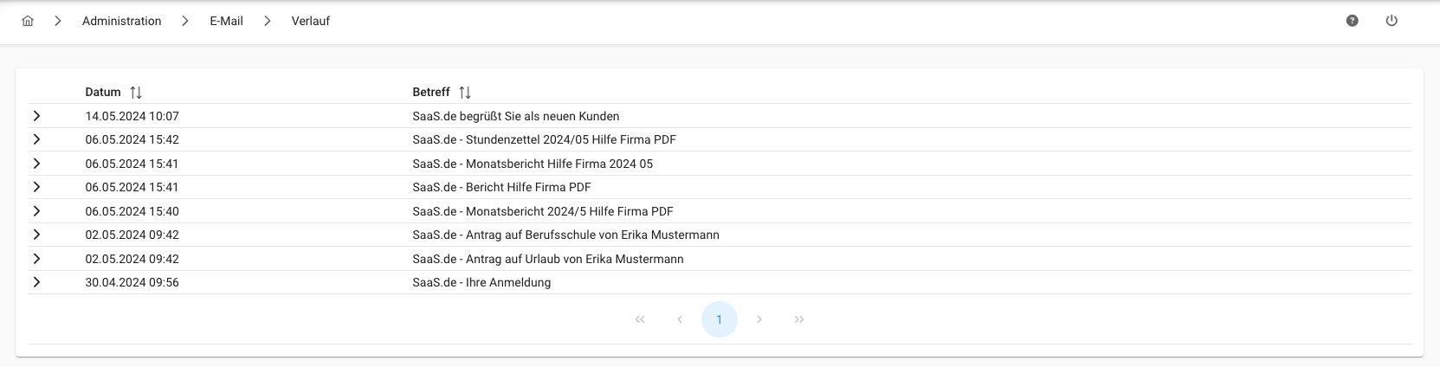This screenshot has width=1440, height=367.
Task: Sort by Datum column arrows
Action: tap(136, 92)
